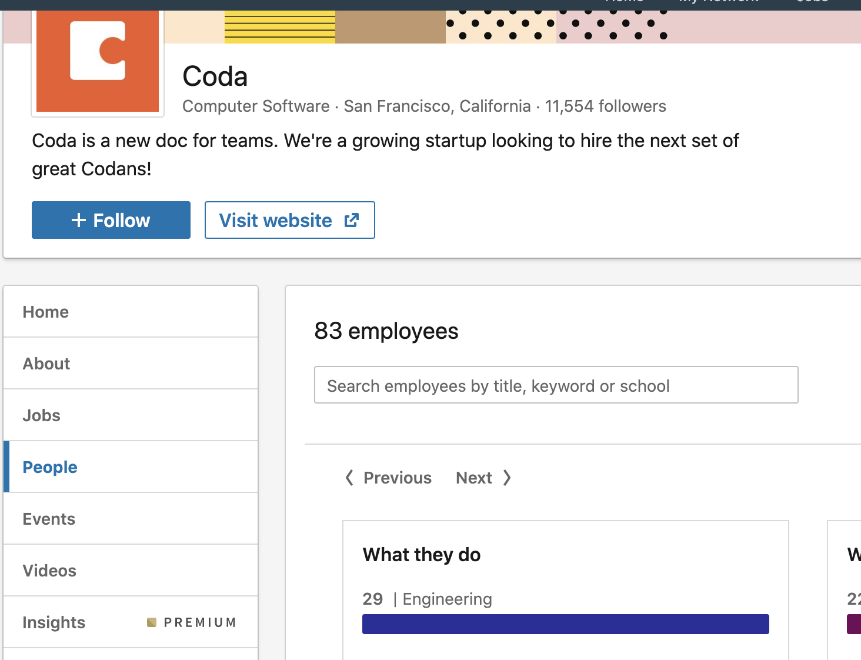The height and width of the screenshot is (660, 861).
Task: Click the external link icon on Visit website
Action: coord(352,220)
